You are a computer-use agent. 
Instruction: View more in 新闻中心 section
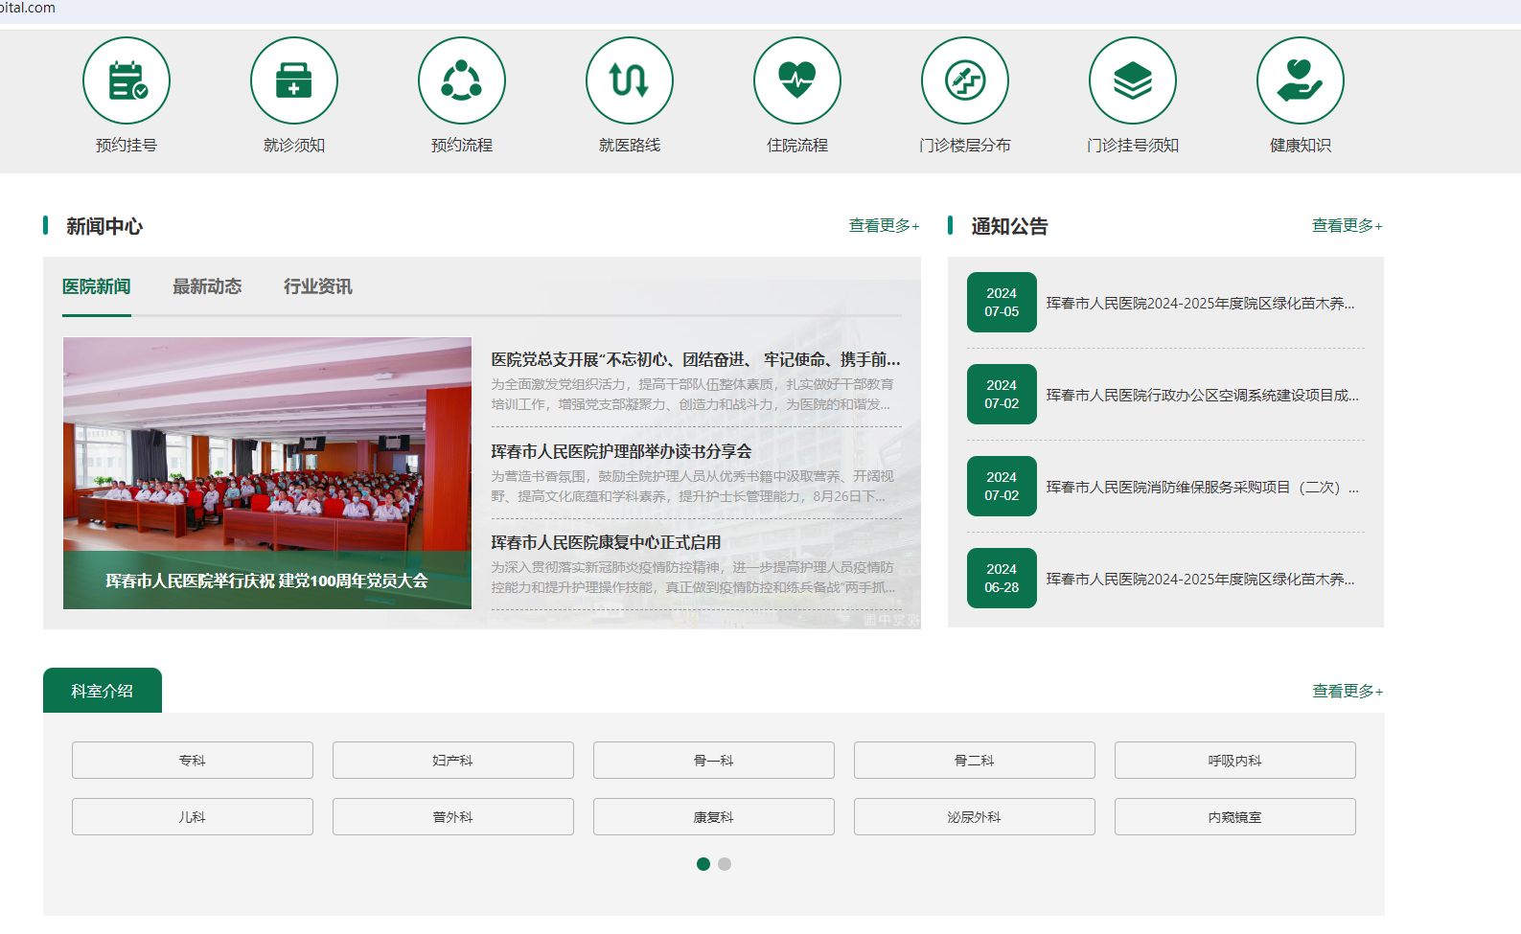[884, 225]
